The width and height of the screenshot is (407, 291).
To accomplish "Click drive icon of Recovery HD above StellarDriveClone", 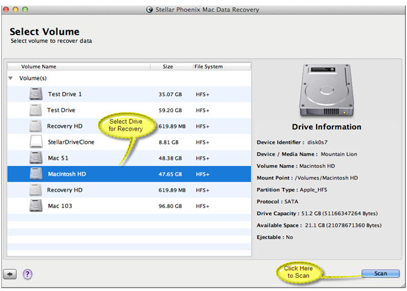I will tap(36, 126).
